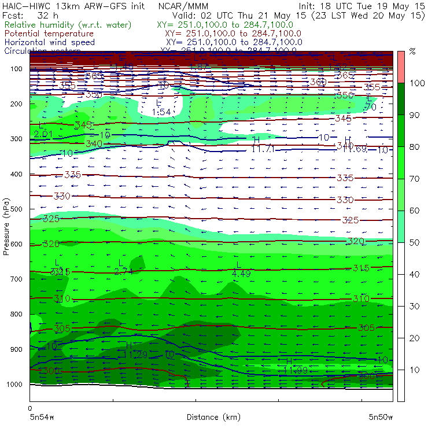The width and height of the screenshot is (428, 428).
Task: Click the 'L 1:54' label in the dry pocket
Action: [x=161, y=108]
